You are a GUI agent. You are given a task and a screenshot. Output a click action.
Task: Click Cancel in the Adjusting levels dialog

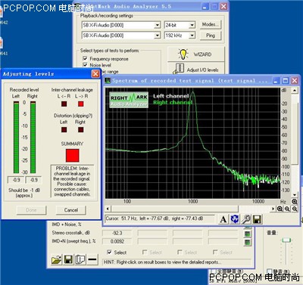tap(71, 210)
